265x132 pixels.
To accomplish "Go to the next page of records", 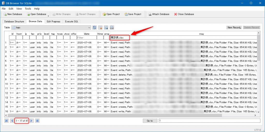I will point(31,121).
